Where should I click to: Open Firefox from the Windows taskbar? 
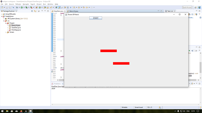pos(21,111)
